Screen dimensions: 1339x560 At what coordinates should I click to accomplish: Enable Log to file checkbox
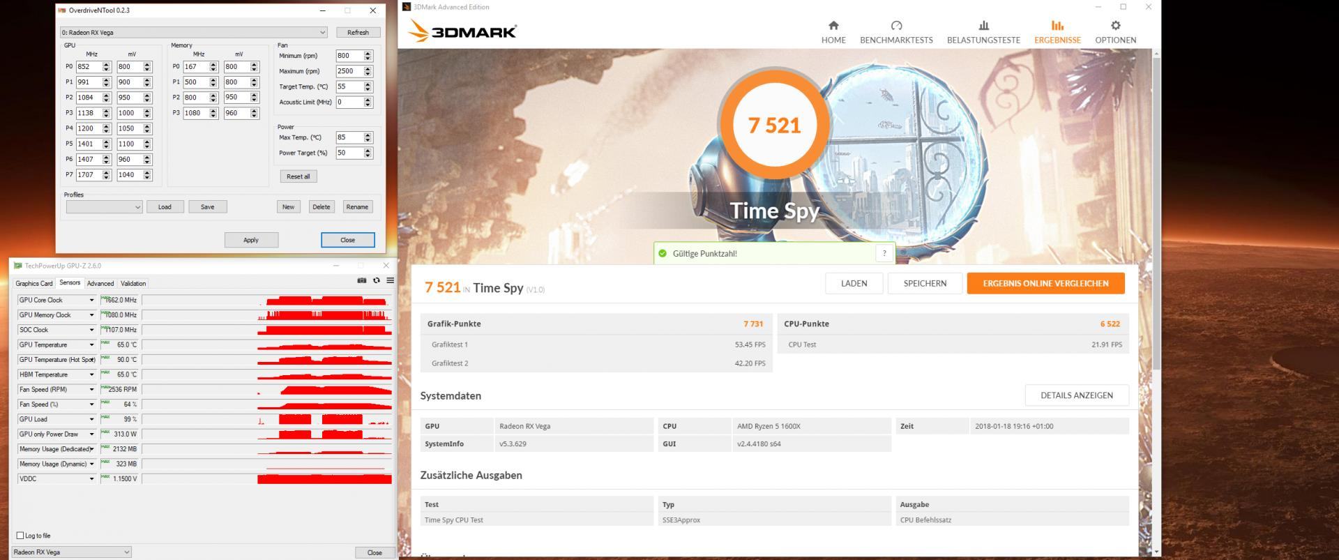20,536
